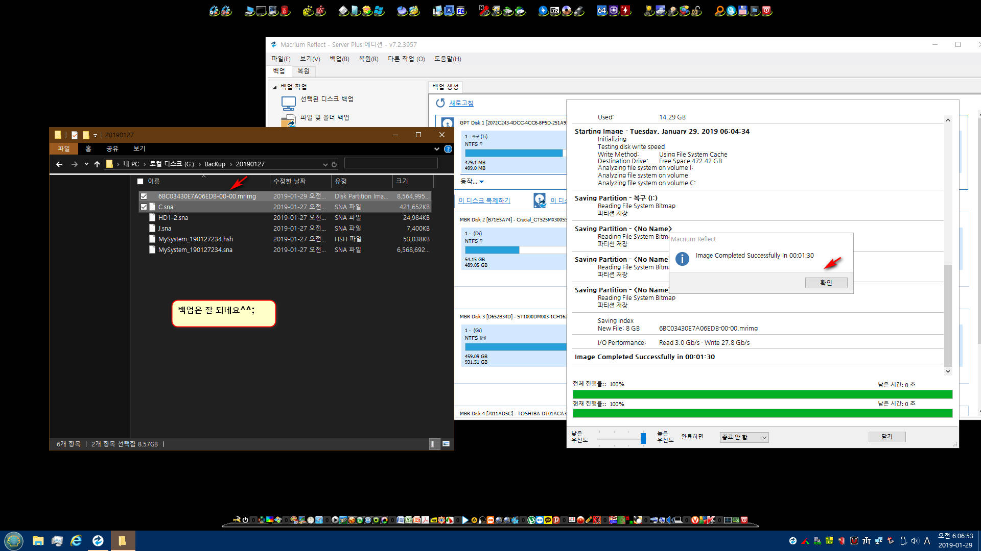981x551 pixels.
Task: Open File Explorer from the taskbar
Action: 38,541
